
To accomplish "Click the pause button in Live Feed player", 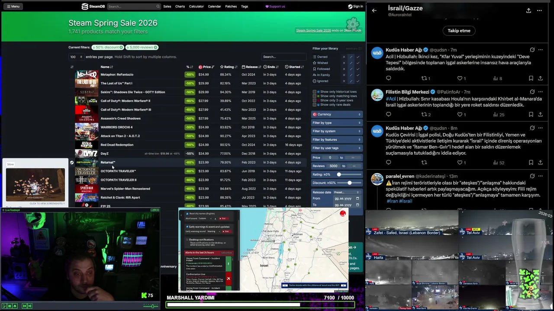I will pos(9,306).
